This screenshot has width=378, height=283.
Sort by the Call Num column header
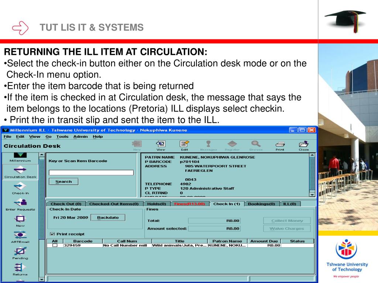[127, 241]
